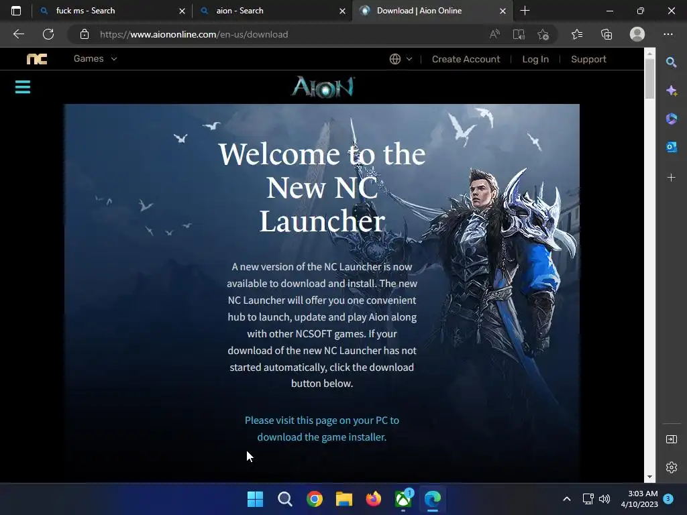The image size is (687, 515).
Task: Close the 'Download | Aion Online' tab
Action: pyautogui.click(x=503, y=11)
